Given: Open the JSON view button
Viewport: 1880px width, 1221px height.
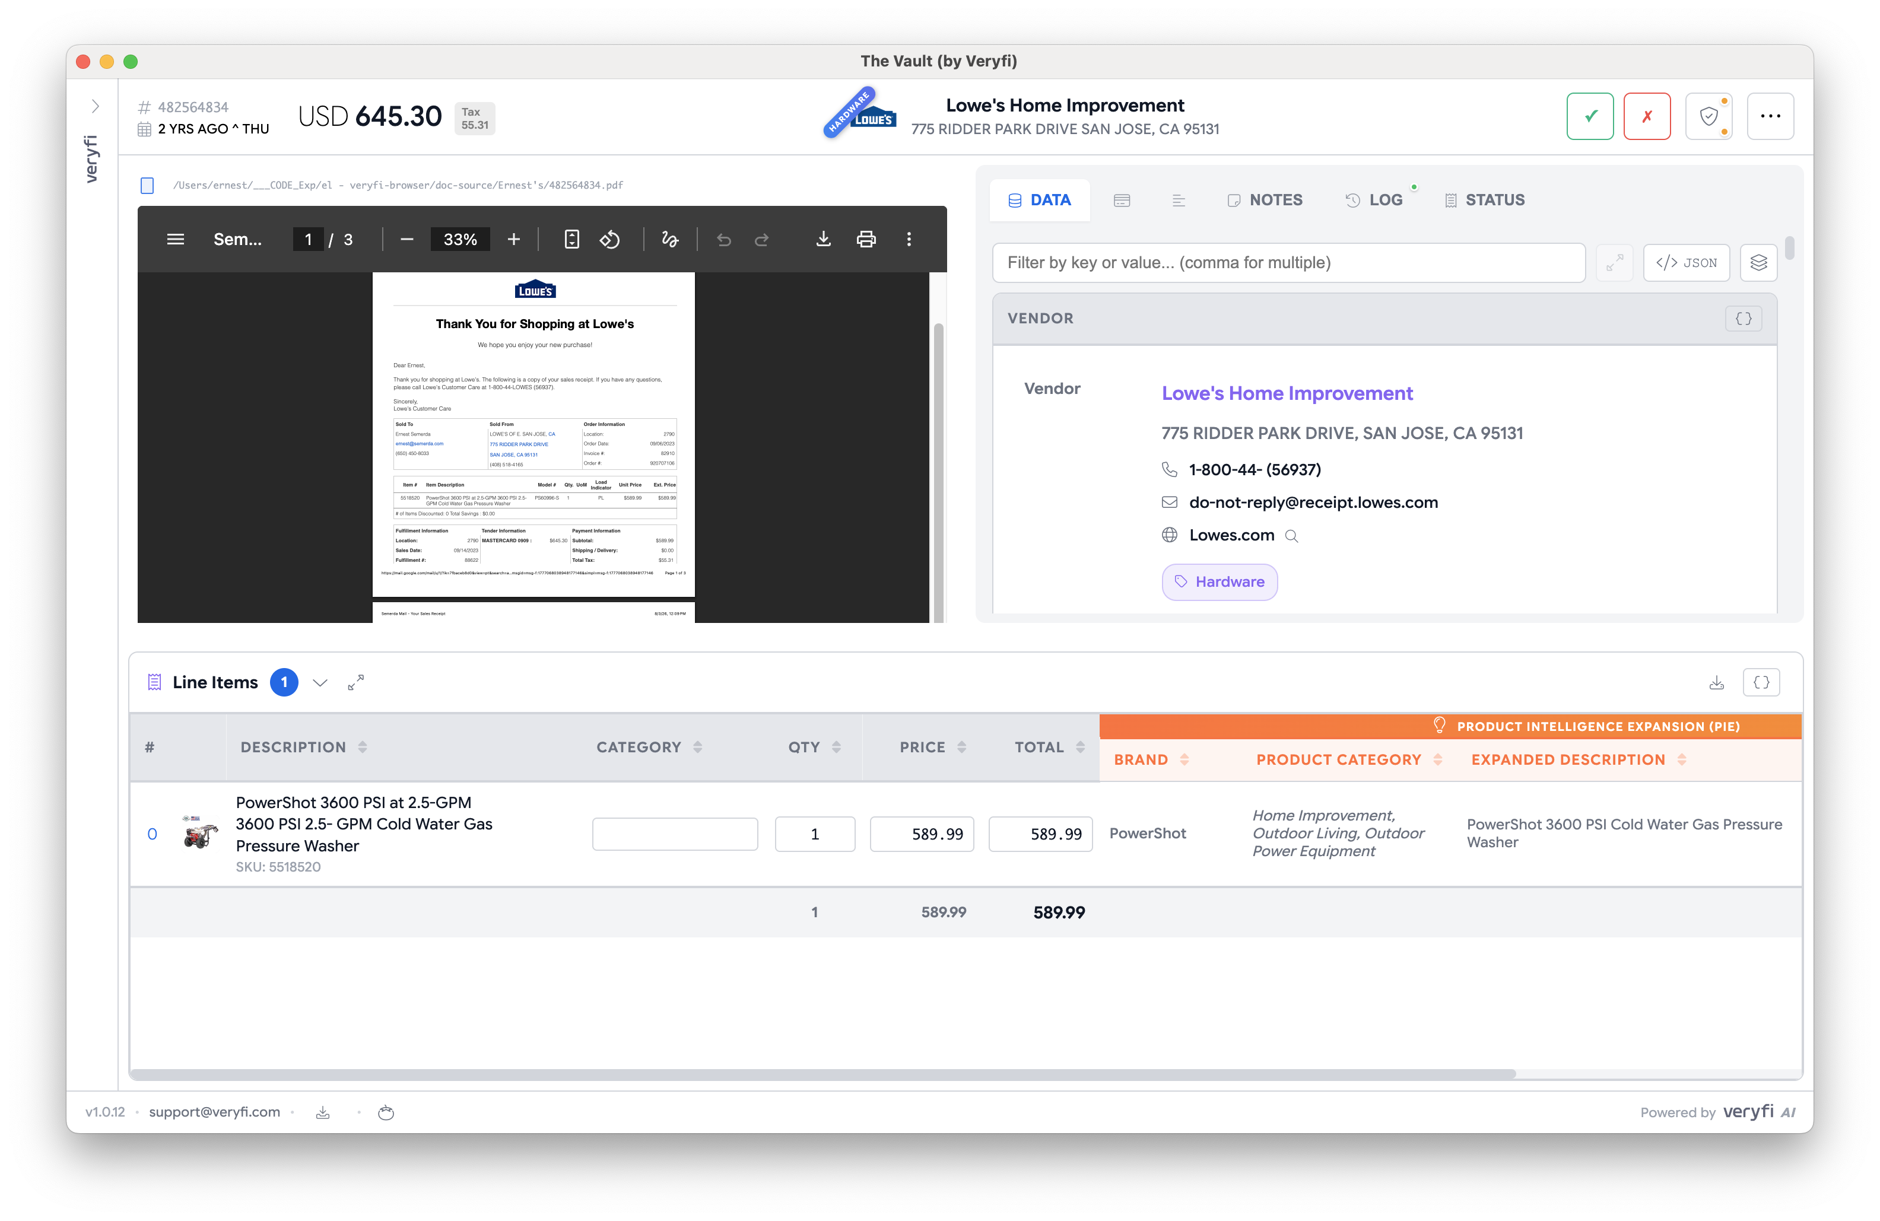Looking at the screenshot, I should coord(1687,263).
